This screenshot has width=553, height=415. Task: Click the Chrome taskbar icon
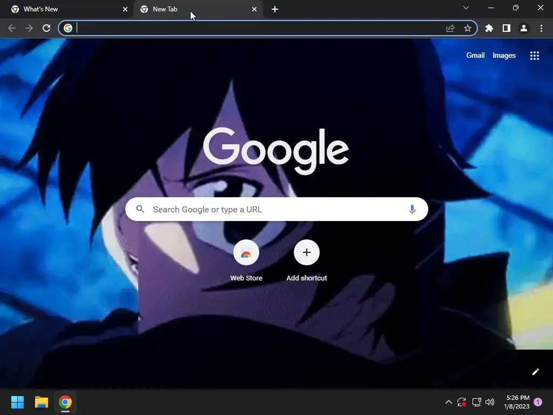coord(65,402)
